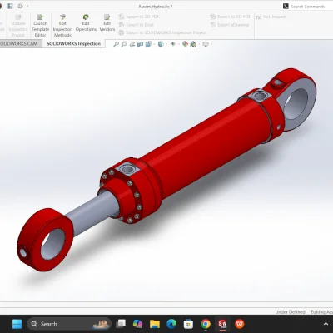Image resolution: width=333 pixels, height=333 pixels.
Task: Expand the Options gear dropdown arrow
Action: [27, 6]
